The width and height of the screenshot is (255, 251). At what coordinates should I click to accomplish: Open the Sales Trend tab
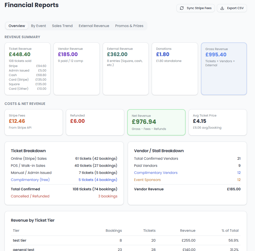coord(62,26)
